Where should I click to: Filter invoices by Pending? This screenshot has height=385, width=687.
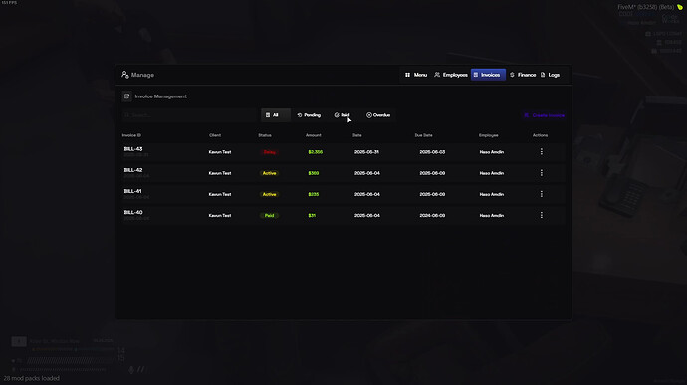click(309, 115)
